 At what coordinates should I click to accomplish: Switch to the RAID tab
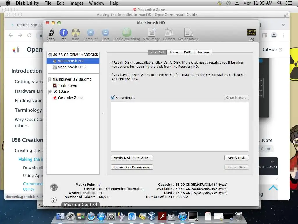point(188,52)
